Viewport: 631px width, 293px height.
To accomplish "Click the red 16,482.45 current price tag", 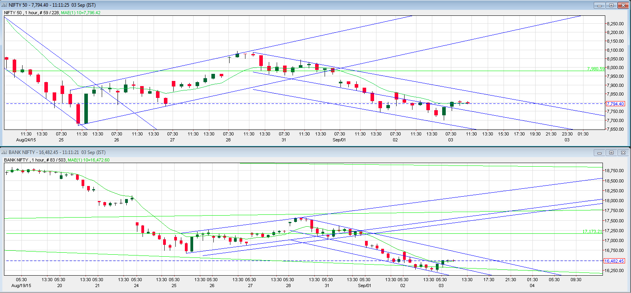I will (614, 261).
